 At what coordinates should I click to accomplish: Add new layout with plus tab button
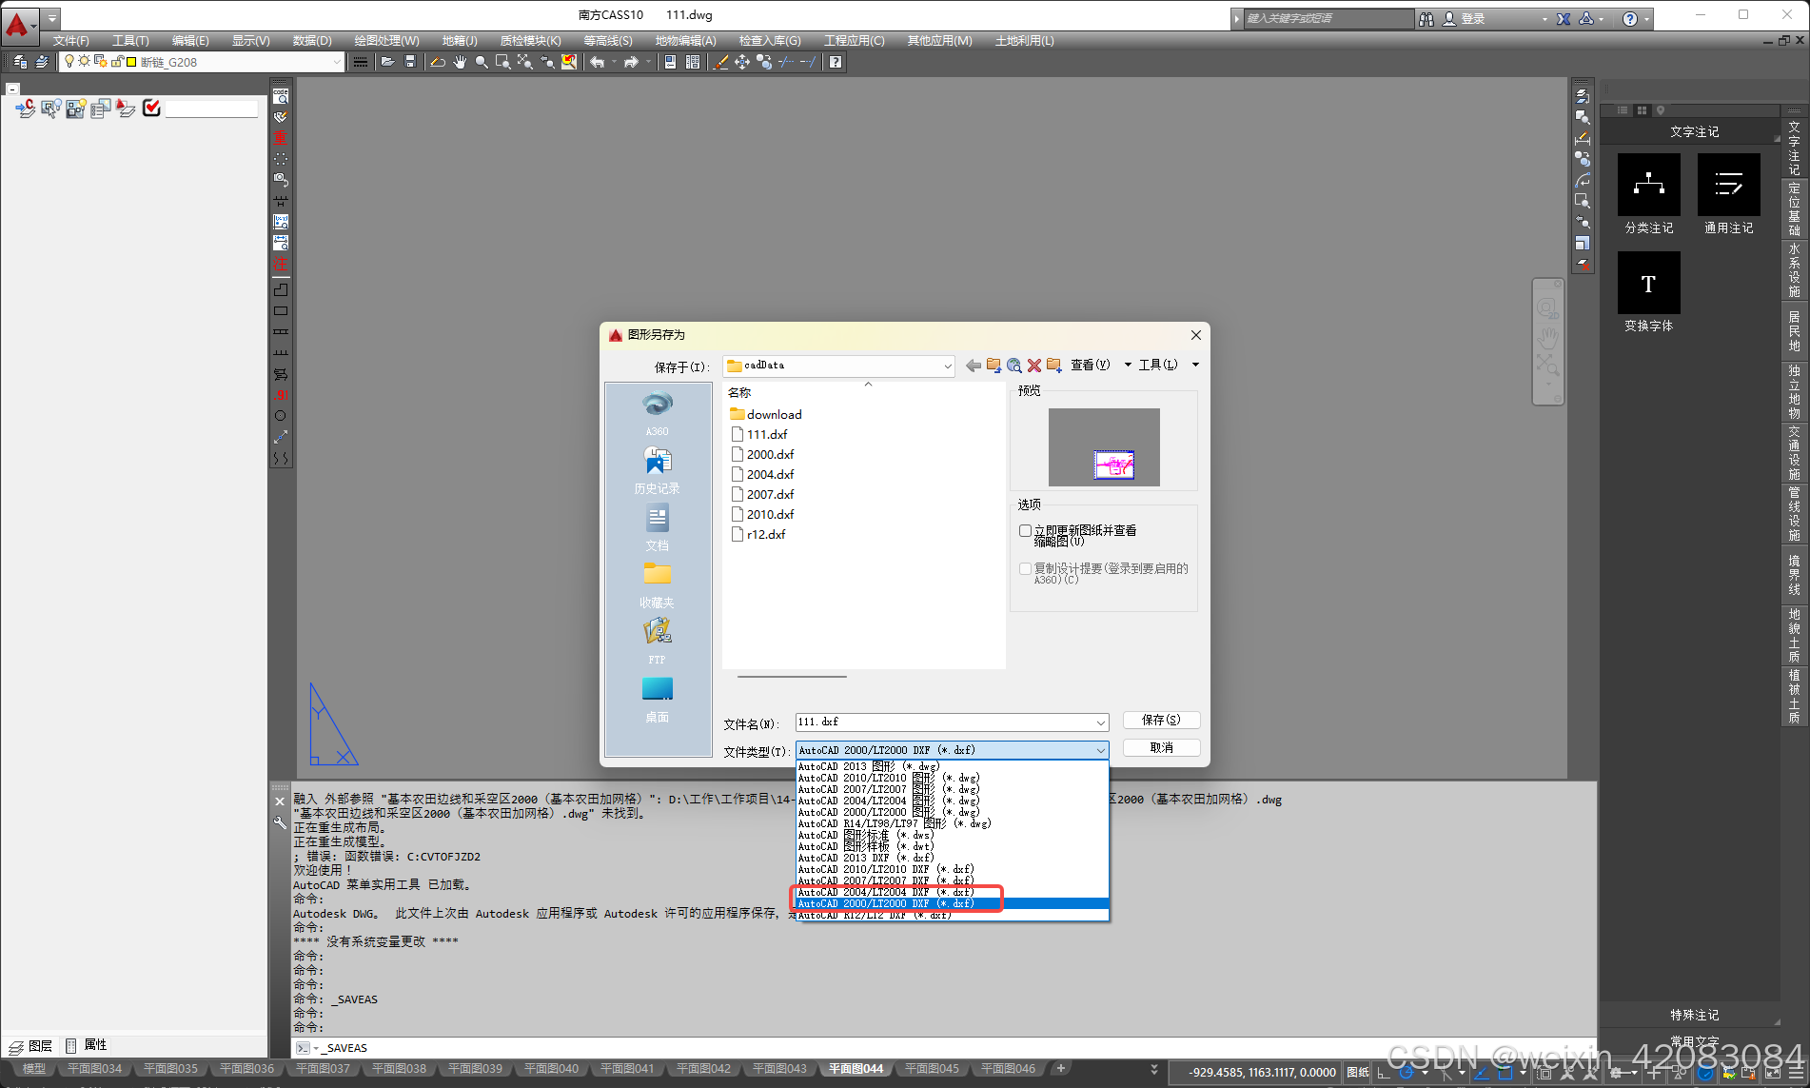(1061, 1069)
